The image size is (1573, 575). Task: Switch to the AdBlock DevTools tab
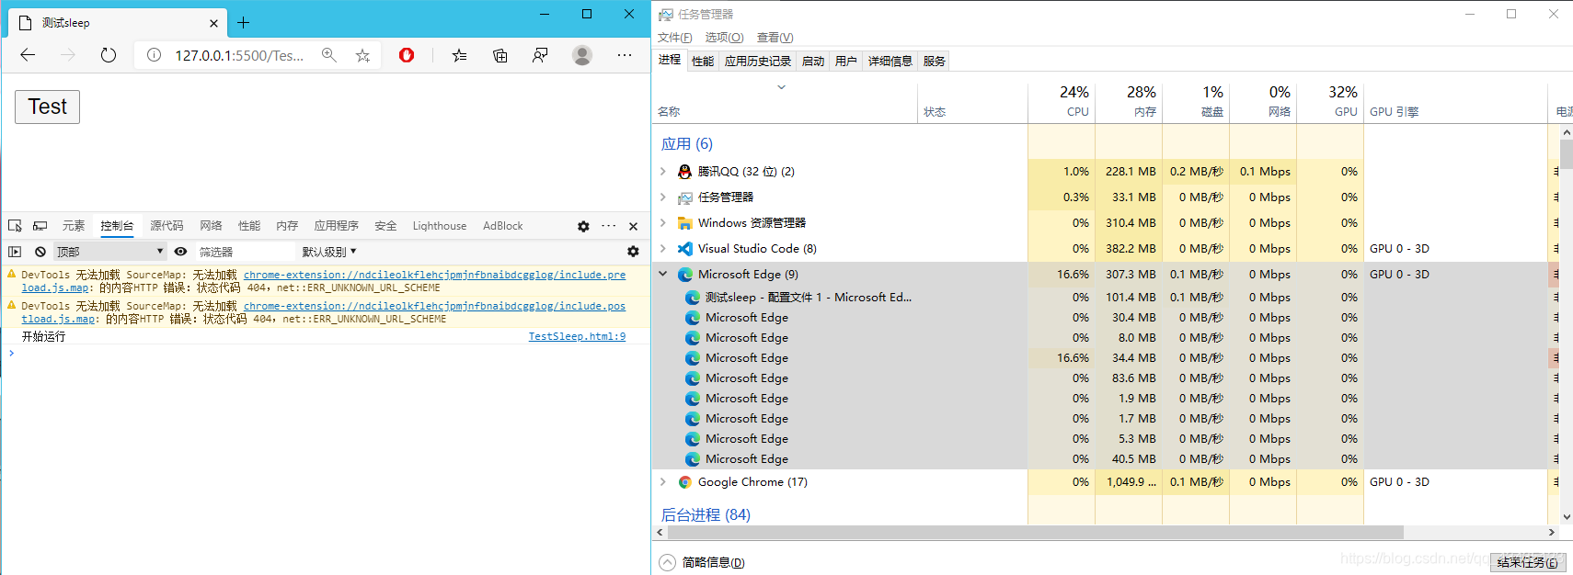[x=503, y=226]
